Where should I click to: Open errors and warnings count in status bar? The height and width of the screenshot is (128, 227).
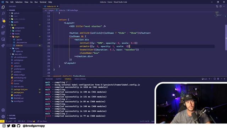(x=21, y=121)
